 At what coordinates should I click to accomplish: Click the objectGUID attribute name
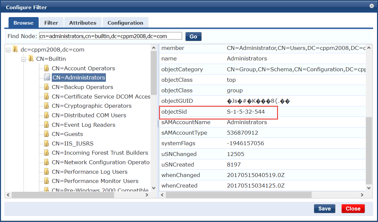pyautogui.click(x=177, y=101)
